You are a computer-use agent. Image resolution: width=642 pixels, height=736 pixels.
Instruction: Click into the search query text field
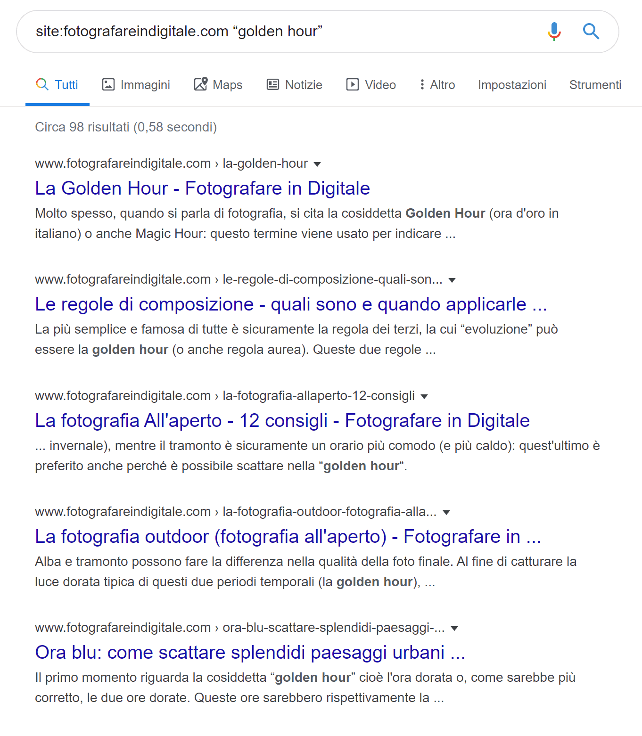click(x=283, y=32)
